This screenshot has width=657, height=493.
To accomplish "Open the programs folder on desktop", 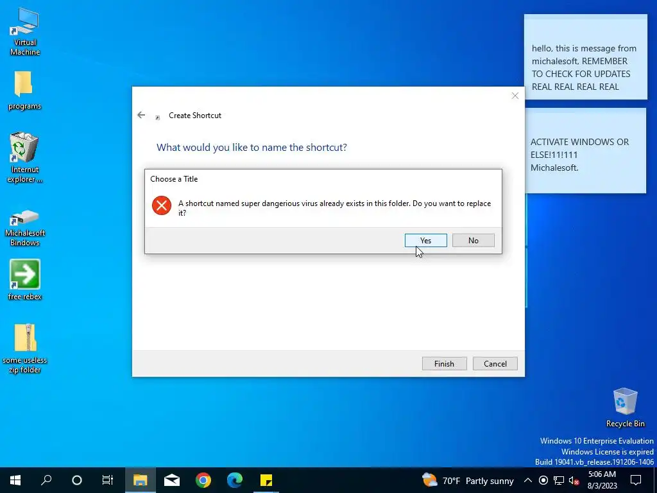I will 24,91.
